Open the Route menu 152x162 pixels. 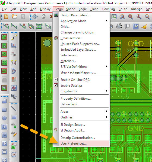click(x=123, y=9)
